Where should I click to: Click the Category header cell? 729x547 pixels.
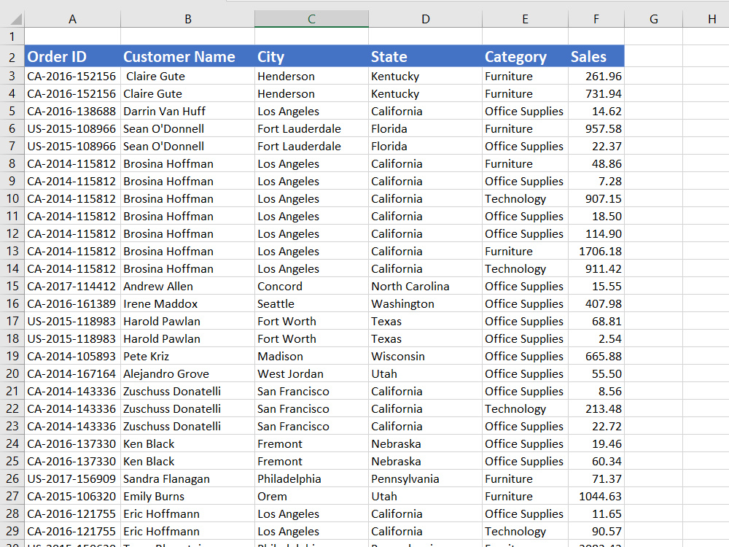[526, 57]
